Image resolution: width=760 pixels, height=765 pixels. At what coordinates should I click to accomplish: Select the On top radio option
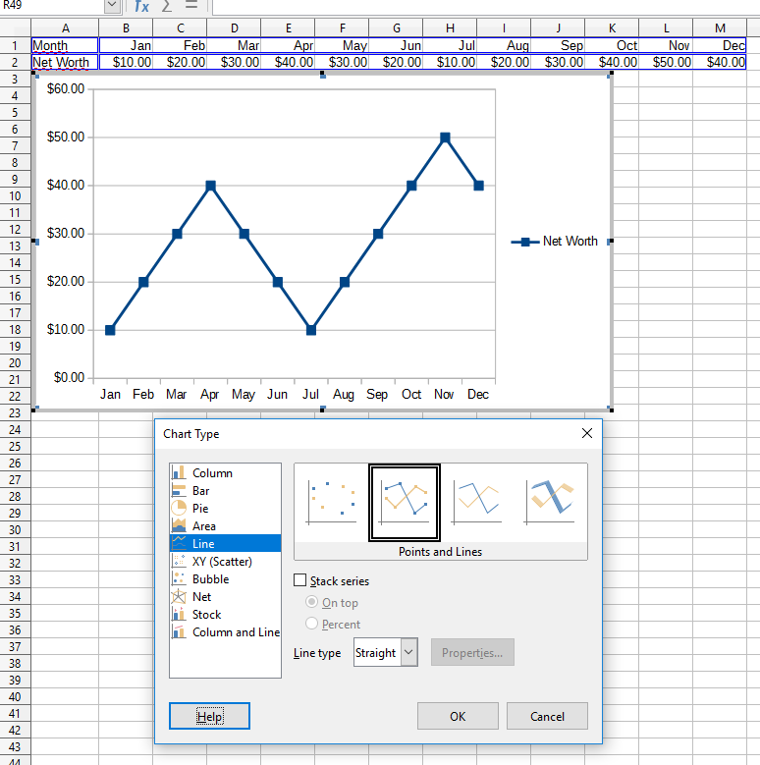312,603
